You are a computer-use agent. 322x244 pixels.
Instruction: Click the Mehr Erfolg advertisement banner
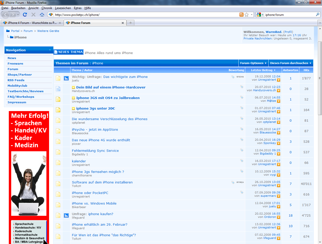click(x=29, y=177)
